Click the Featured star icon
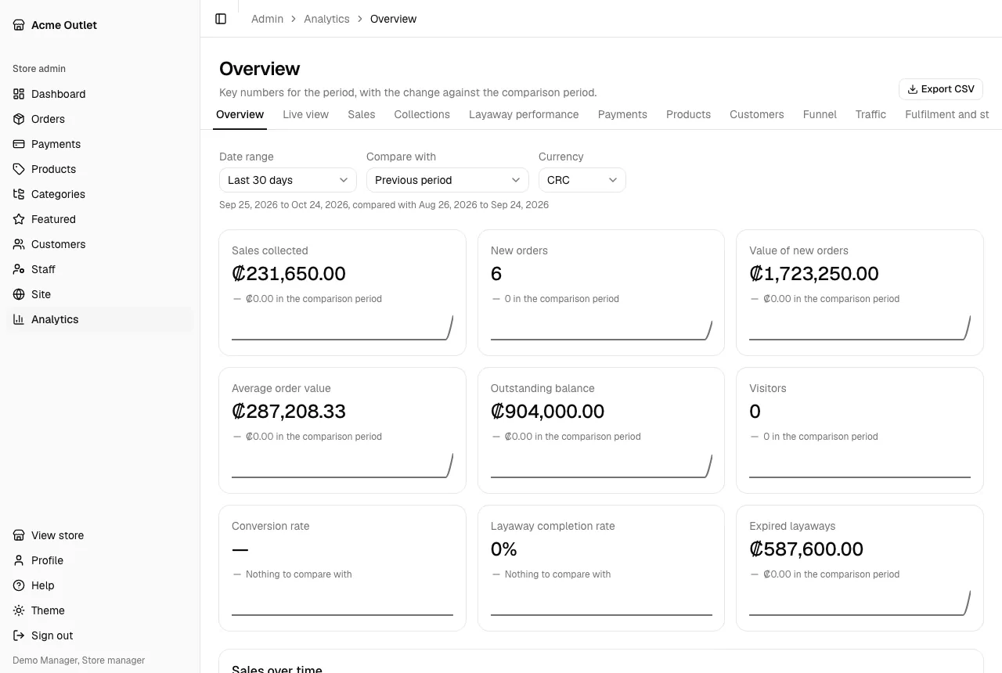The width and height of the screenshot is (1002, 673). 19,219
